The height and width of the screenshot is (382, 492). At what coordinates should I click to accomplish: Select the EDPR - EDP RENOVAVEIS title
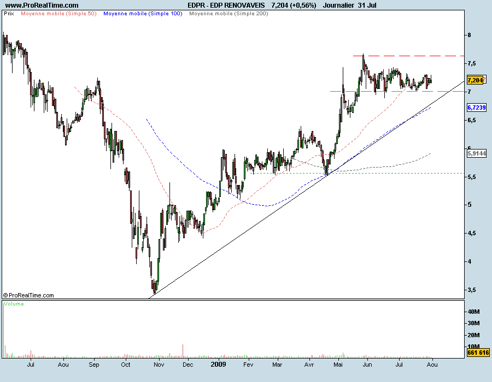[226, 5]
